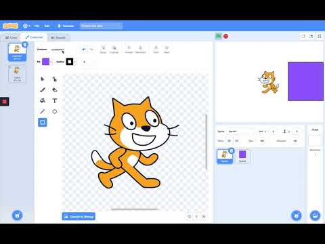Viewport: 325px width, 244px height.
Task: Select cat Sprite1 in sprite list
Action: point(225,156)
